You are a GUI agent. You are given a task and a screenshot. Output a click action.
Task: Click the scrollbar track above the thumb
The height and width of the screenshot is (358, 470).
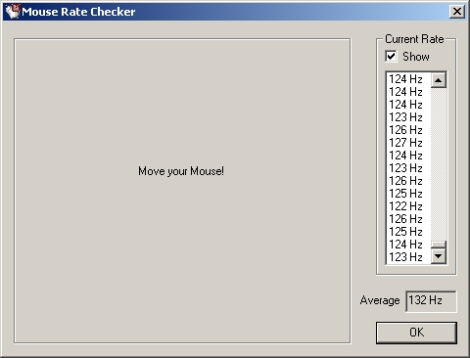pyautogui.click(x=439, y=164)
